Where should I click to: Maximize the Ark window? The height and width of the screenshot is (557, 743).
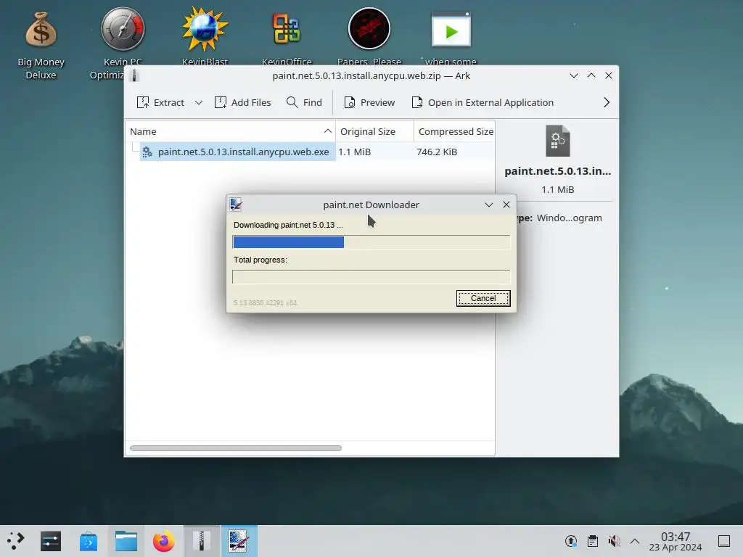591,75
